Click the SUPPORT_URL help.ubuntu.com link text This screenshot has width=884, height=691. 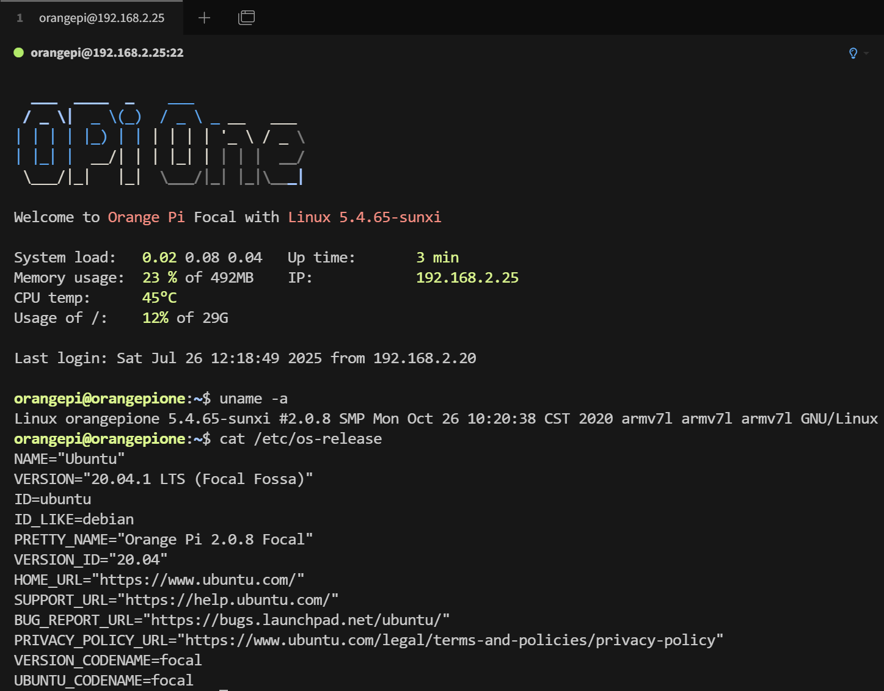pyautogui.click(x=228, y=600)
